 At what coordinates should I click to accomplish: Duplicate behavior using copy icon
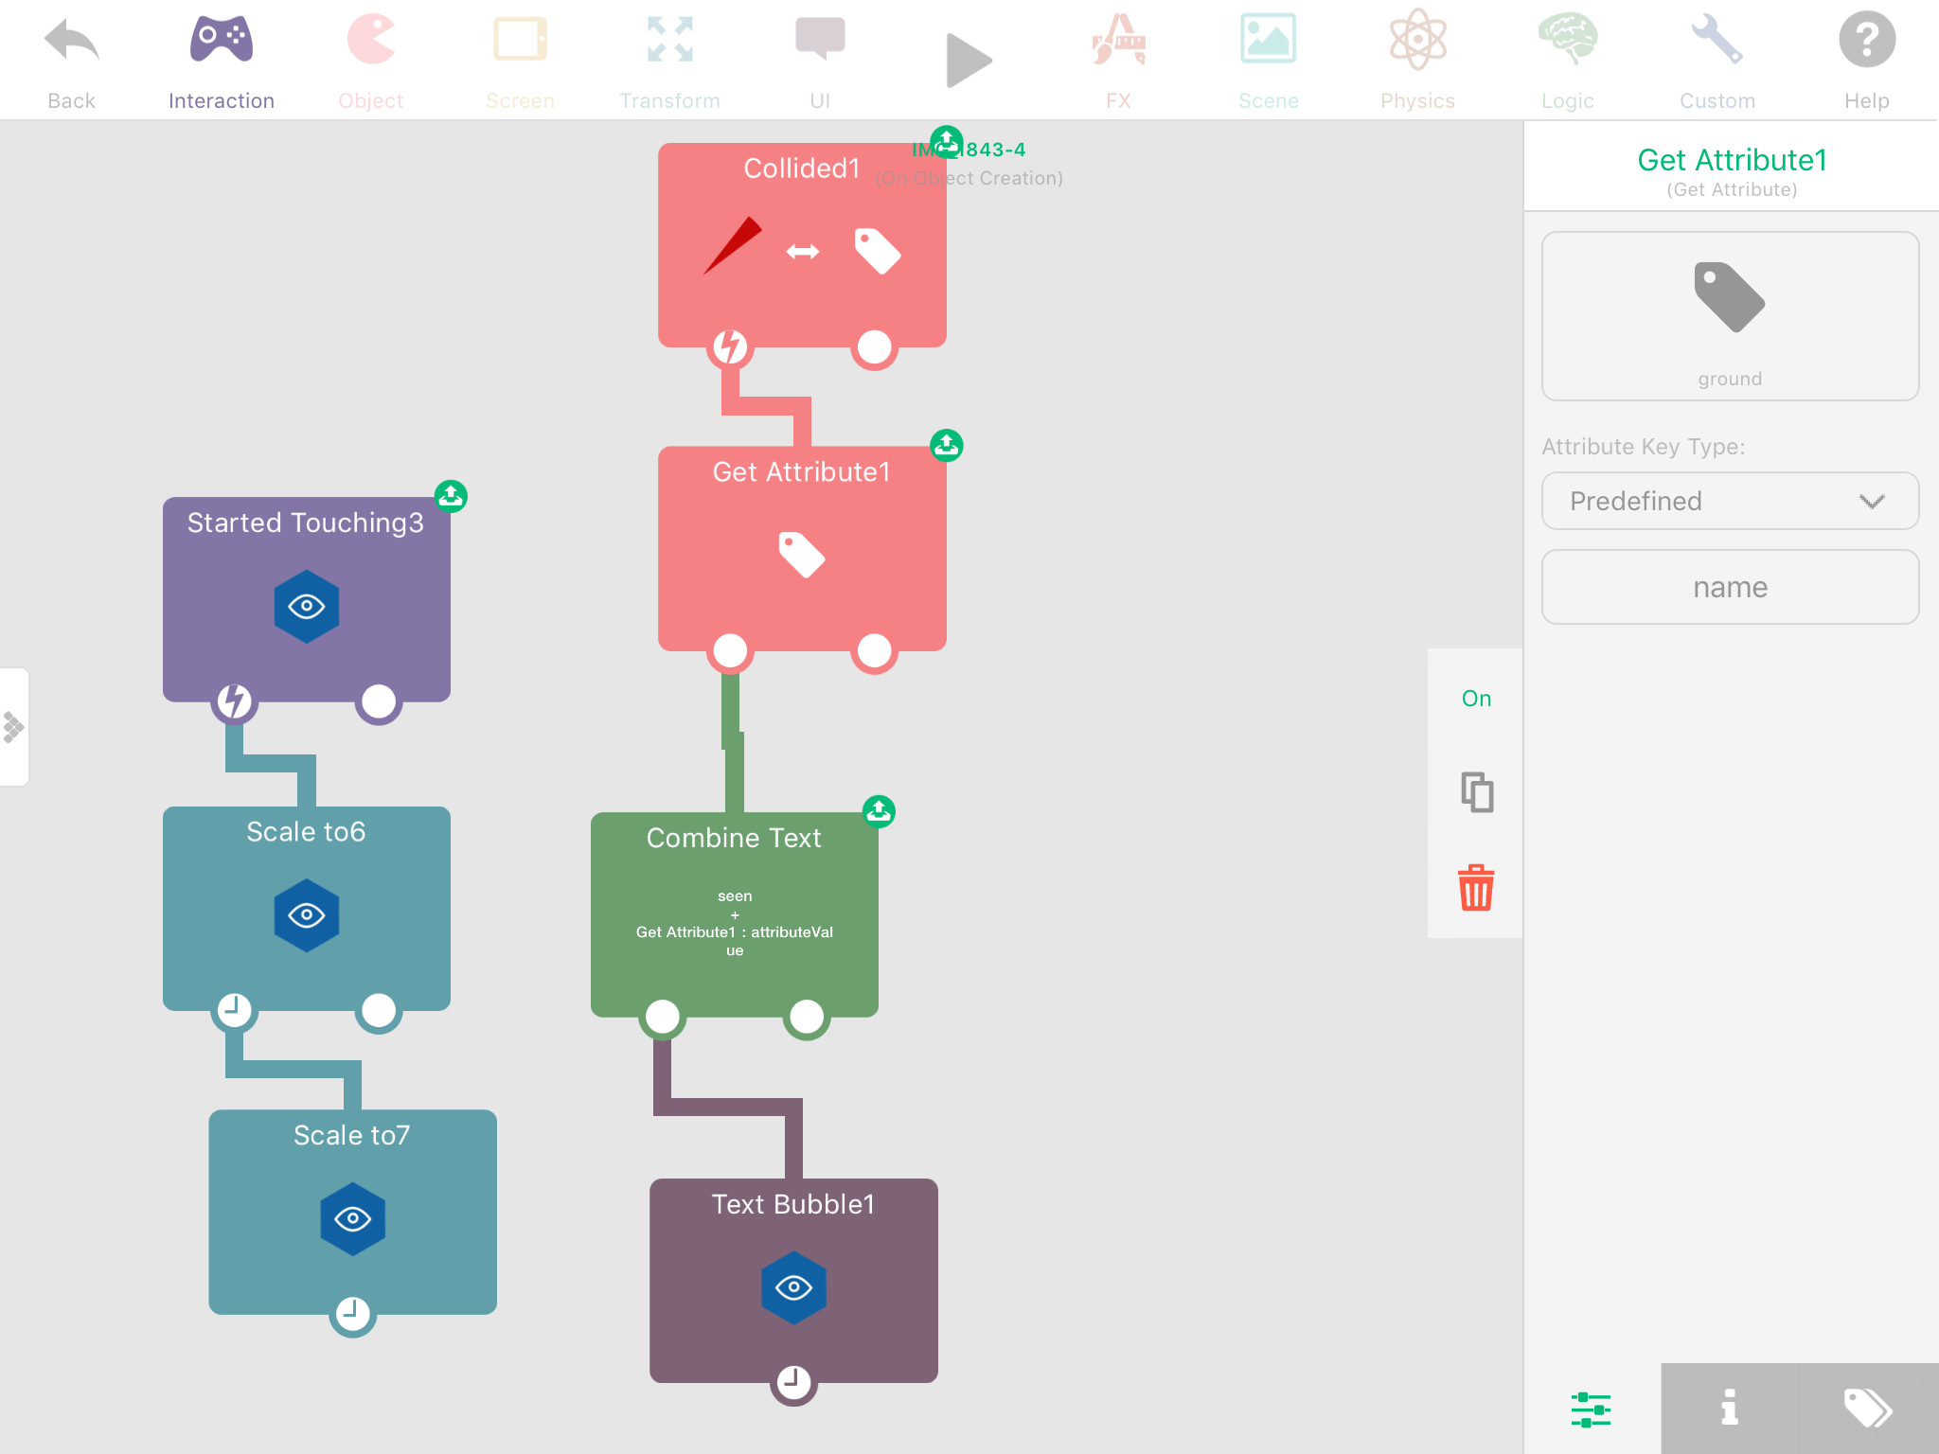(x=1476, y=792)
